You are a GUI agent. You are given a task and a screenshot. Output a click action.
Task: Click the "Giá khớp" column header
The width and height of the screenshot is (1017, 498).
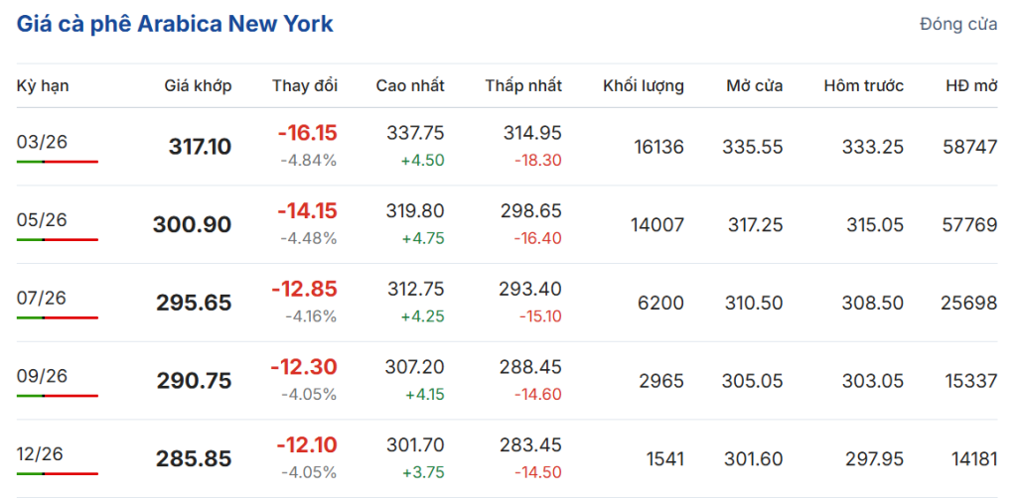pos(198,86)
